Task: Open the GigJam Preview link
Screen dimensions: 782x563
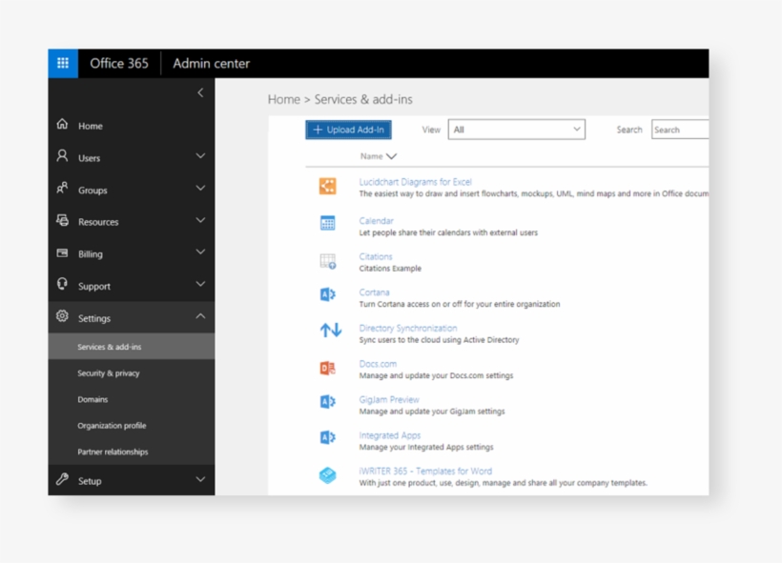Action: [x=389, y=399]
